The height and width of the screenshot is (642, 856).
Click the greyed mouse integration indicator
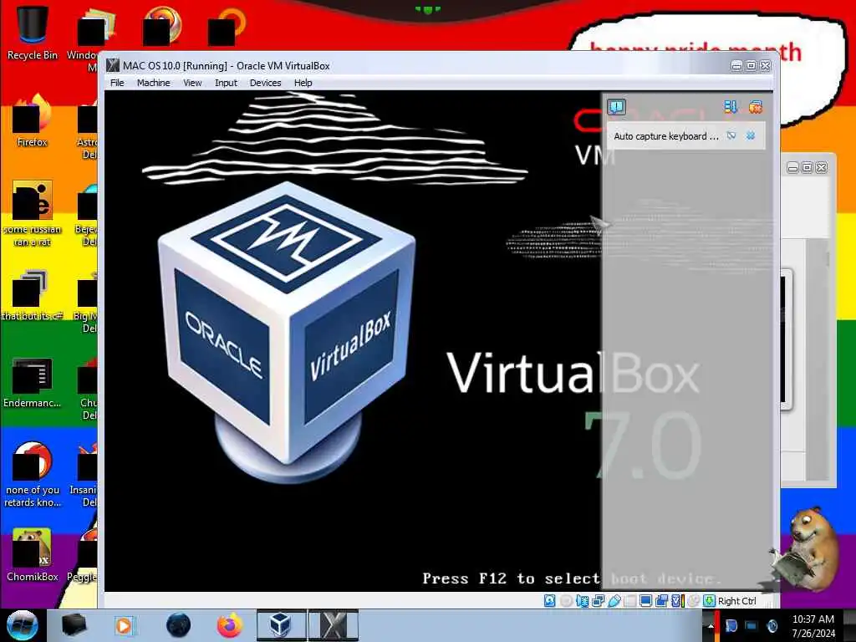coord(693,601)
